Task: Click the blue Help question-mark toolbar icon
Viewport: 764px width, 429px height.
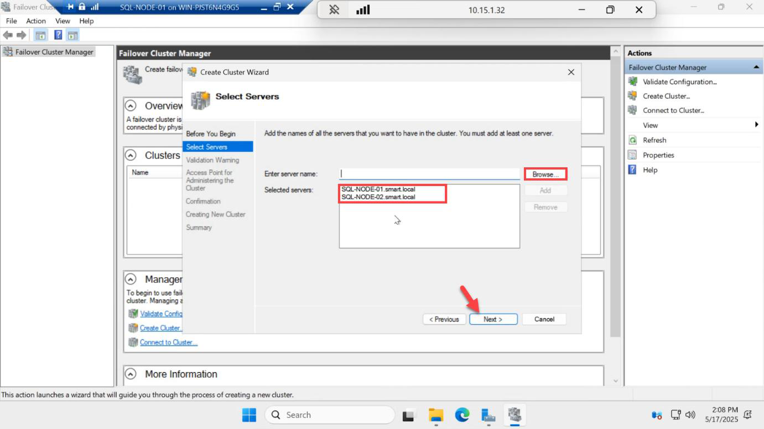Action: point(58,35)
